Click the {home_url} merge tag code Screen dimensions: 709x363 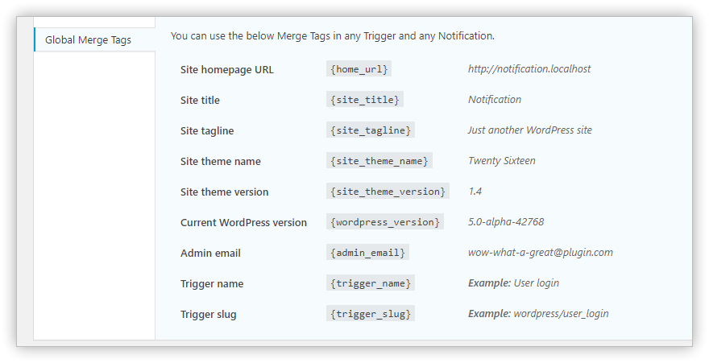[359, 69]
